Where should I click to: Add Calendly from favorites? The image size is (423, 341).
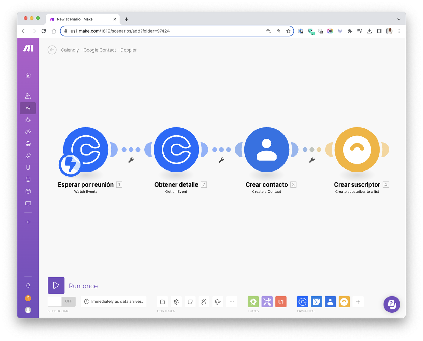303,302
